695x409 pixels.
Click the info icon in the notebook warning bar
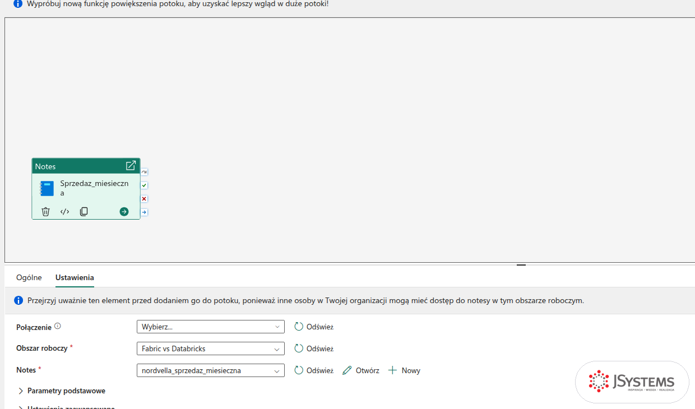(18, 300)
